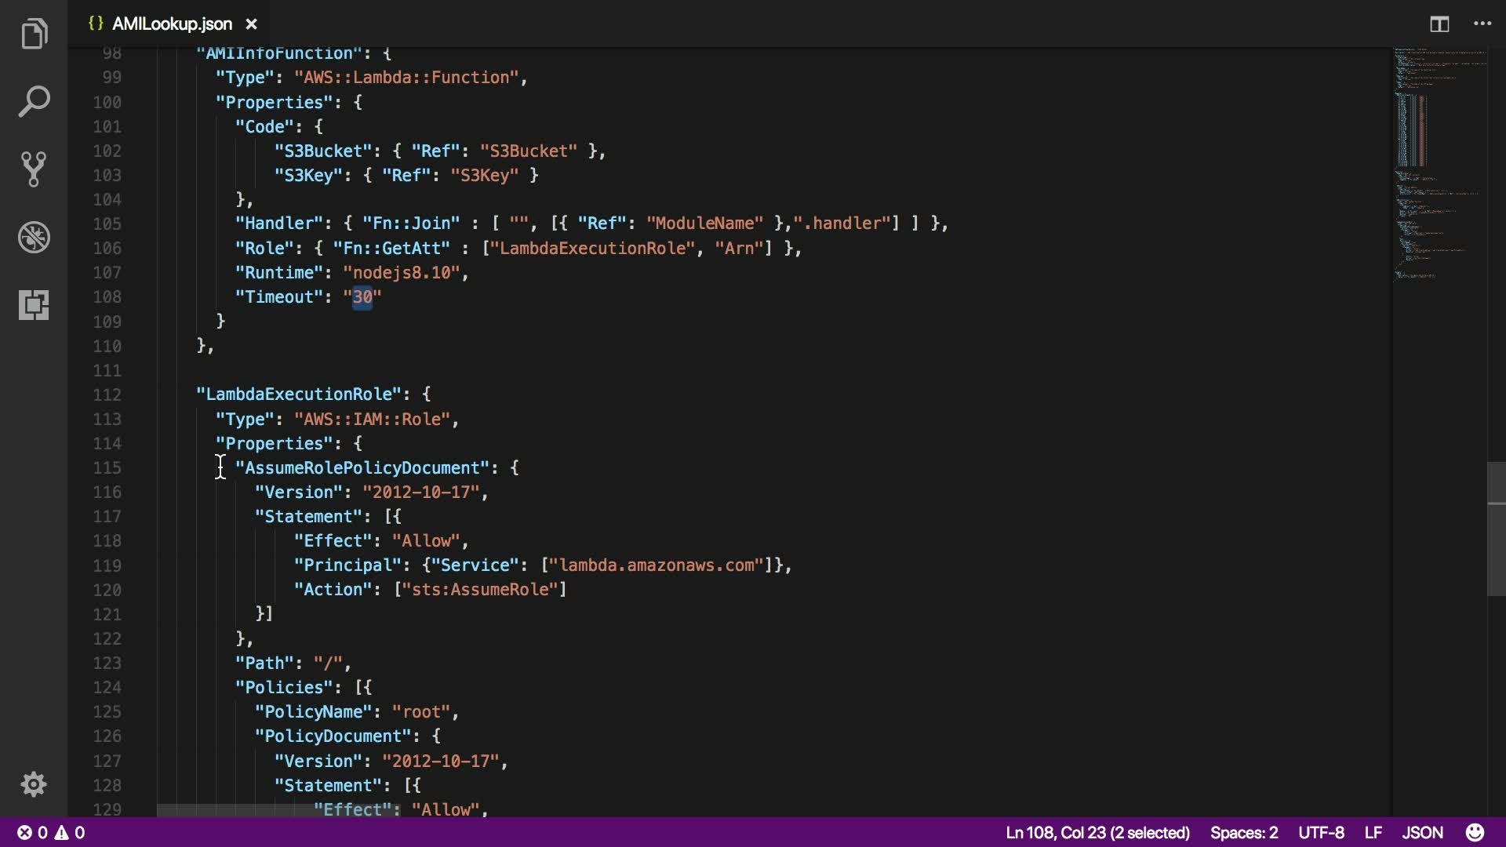The width and height of the screenshot is (1506, 847).
Task: Open the Search sidebar panel
Action: point(34,102)
